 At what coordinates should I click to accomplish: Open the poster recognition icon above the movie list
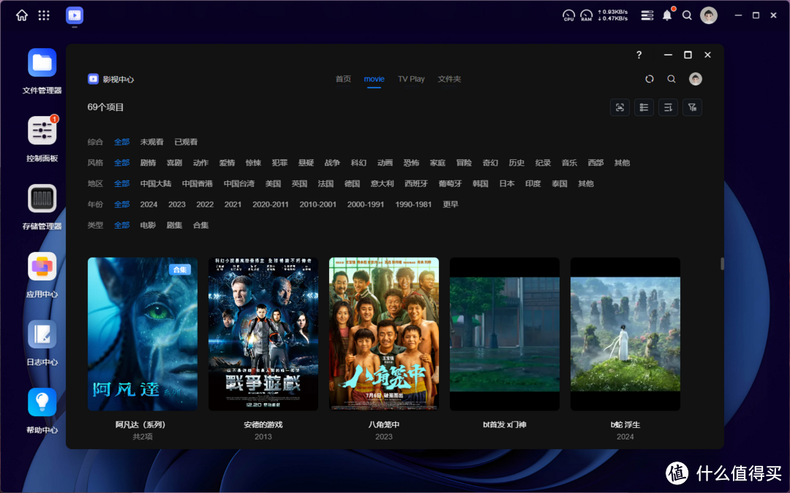click(620, 107)
